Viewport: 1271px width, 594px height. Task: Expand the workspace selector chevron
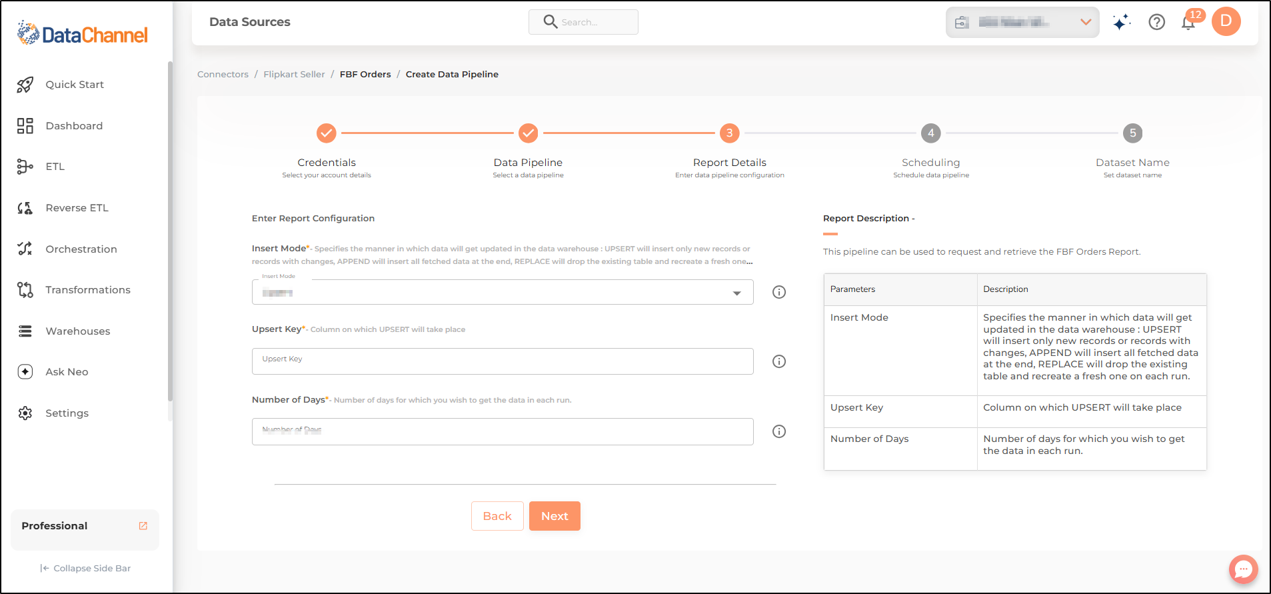pos(1086,22)
